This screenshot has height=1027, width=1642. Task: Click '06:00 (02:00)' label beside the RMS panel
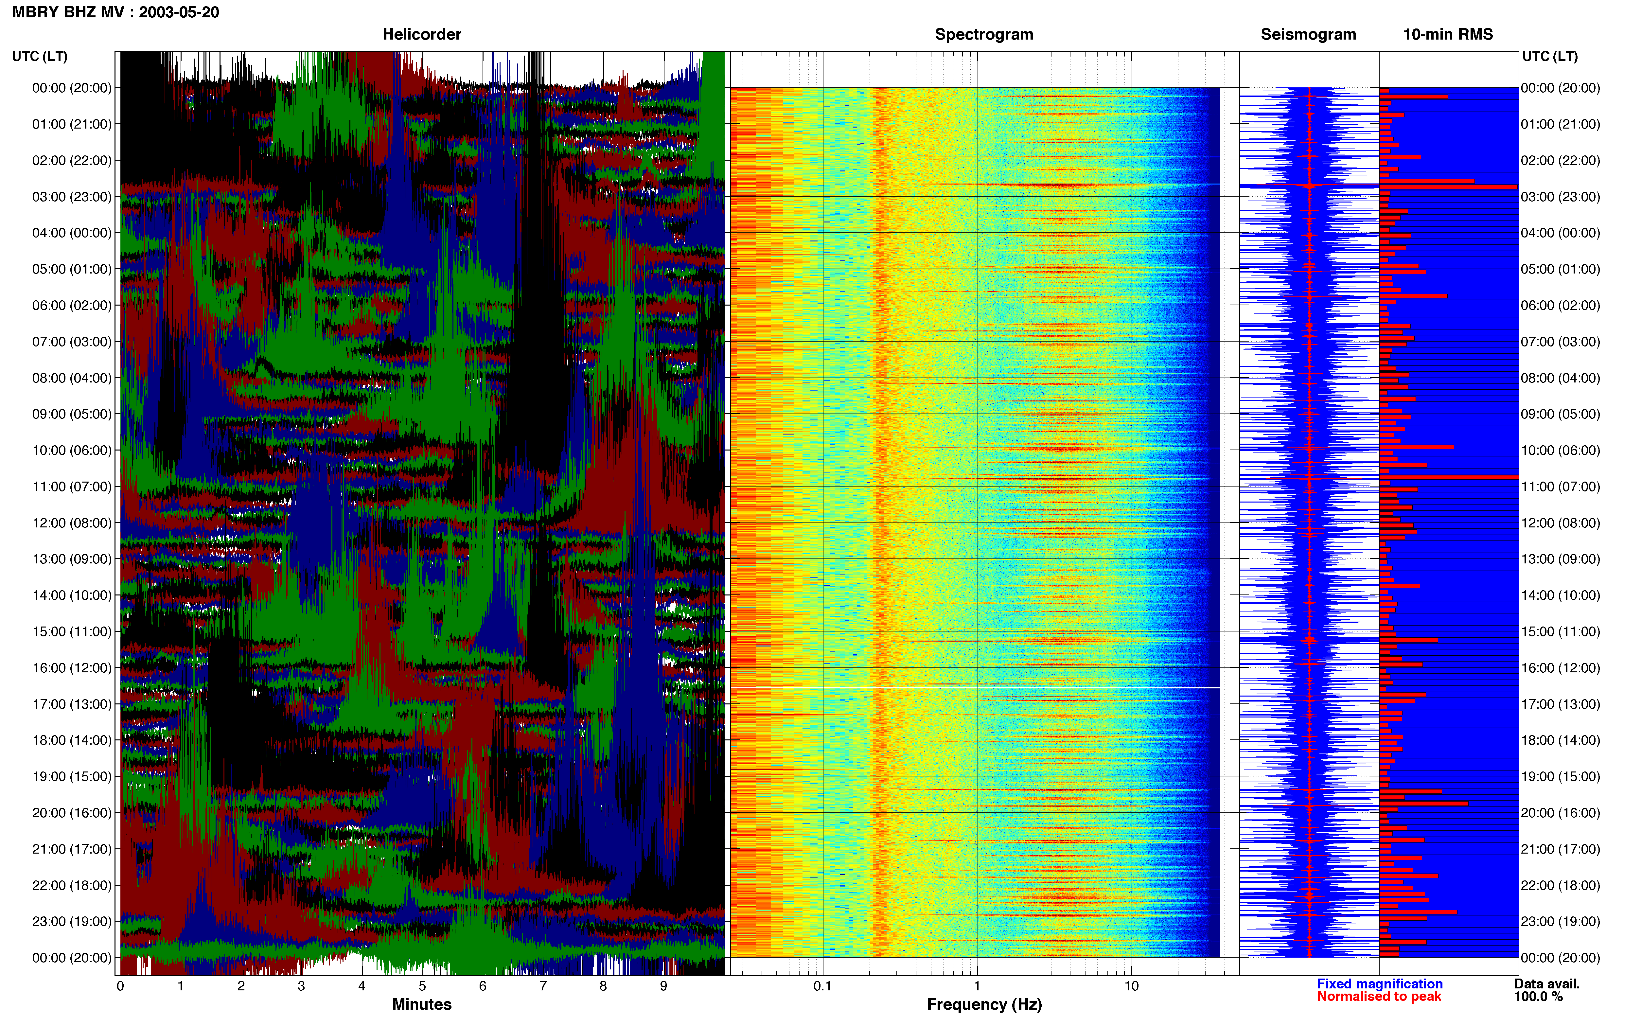pos(1561,306)
